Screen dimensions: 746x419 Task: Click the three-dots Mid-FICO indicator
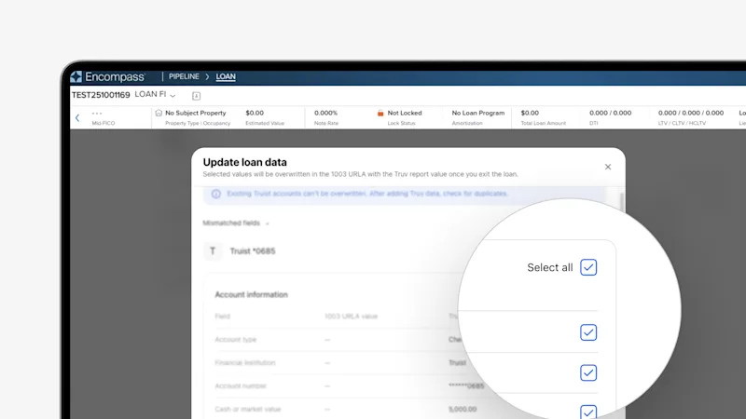97,113
